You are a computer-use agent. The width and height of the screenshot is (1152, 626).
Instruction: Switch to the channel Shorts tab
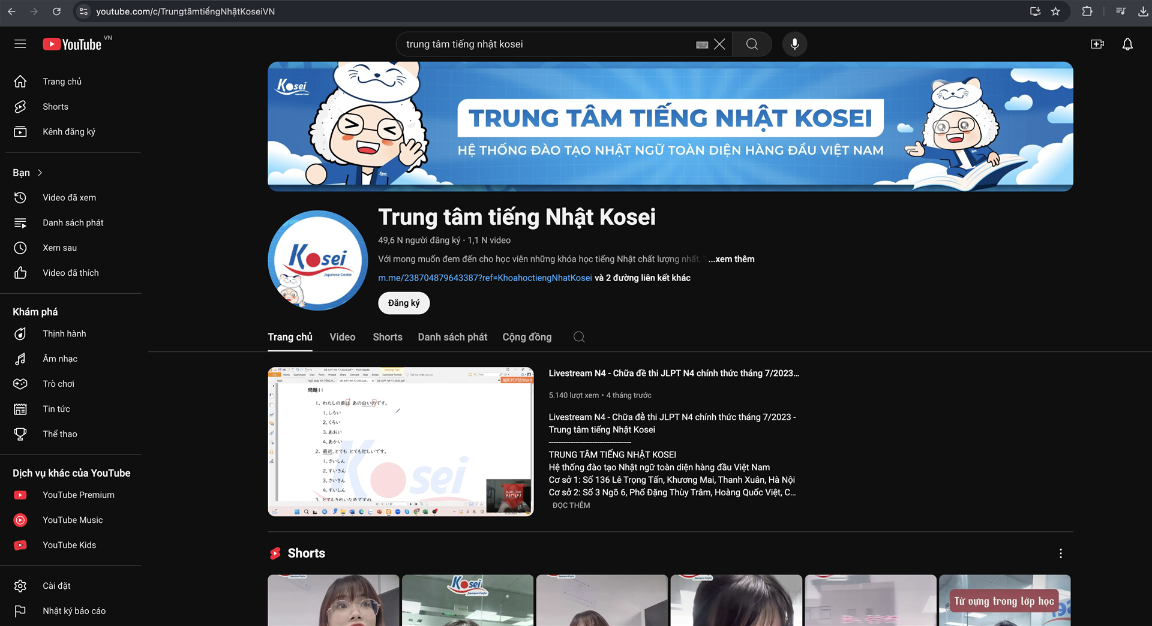[x=388, y=337]
